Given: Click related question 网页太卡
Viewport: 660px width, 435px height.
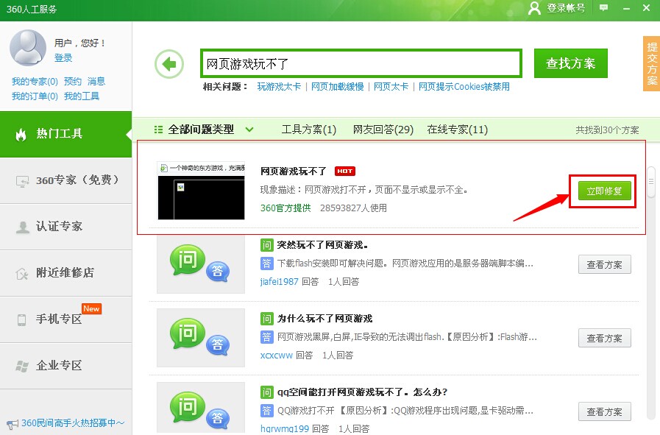Looking at the screenshot, I should tap(391, 87).
